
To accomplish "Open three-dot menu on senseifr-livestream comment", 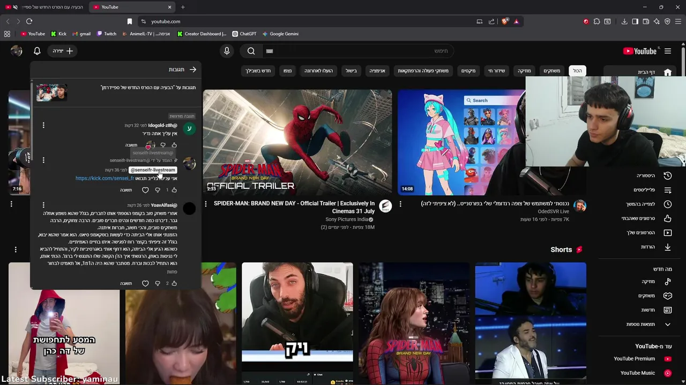I will click(x=43, y=160).
